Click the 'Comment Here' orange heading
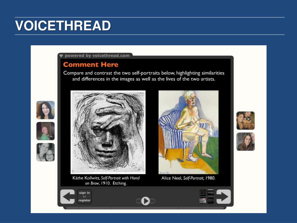The height and width of the screenshot is (223, 297). pyautogui.click(x=91, y=64)
